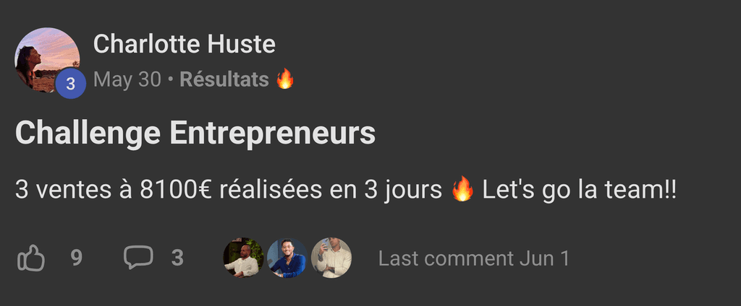This screenshot has height=306, width=741.
Task: Open the Challenge Entrepreneurs post title
Action: 195,134
